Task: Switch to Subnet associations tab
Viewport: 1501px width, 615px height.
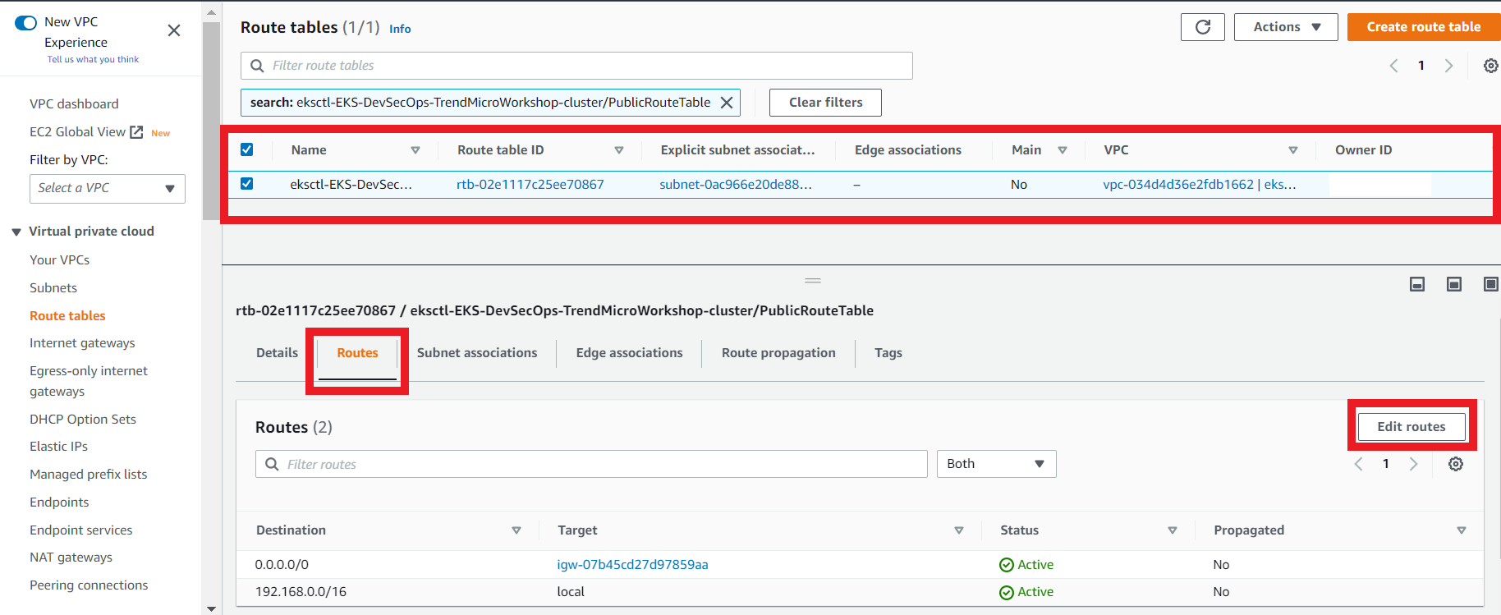Action: (x=477, y=352)
